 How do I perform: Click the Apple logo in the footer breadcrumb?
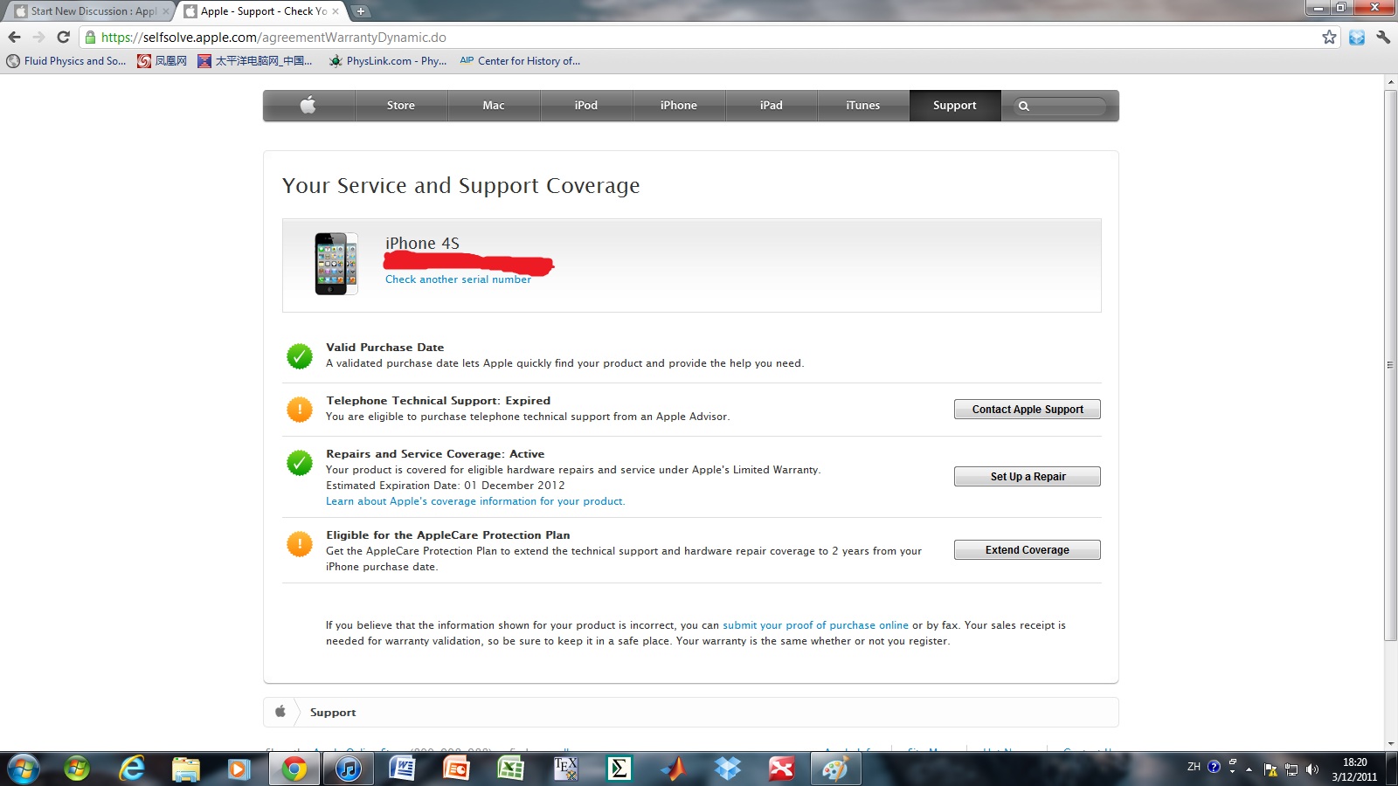pyautogui.click(x=280, y=712)
